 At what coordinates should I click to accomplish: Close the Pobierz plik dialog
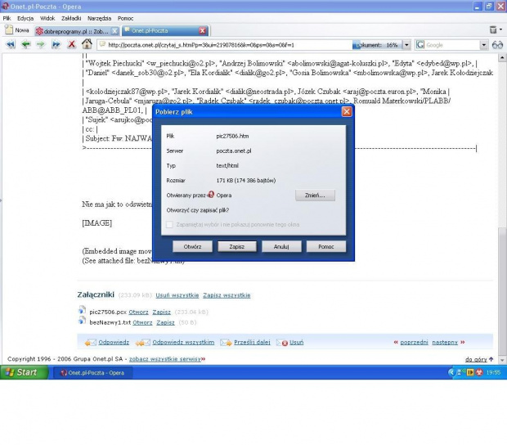[347, 112]
